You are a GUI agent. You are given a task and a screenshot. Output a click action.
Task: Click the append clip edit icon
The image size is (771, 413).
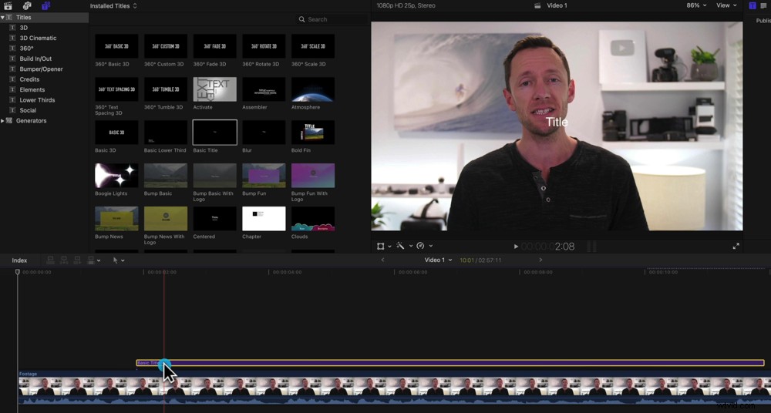click(77, 260)
